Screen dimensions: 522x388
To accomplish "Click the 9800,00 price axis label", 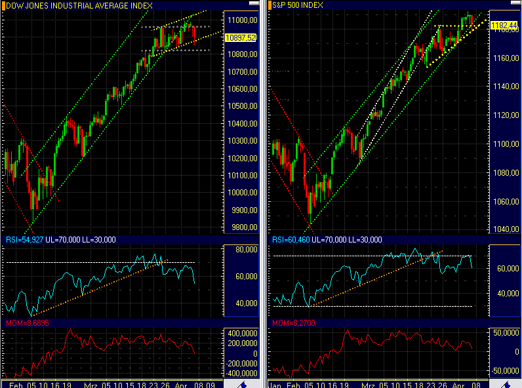I will coord(245,227).
